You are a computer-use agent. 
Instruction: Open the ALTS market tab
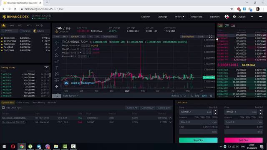[29, 25]
